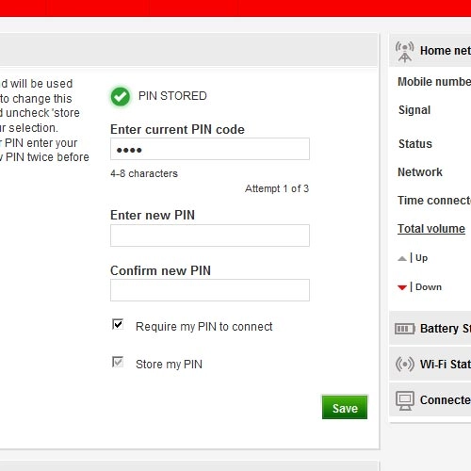Click the Down traffic label

pos(429,287)
